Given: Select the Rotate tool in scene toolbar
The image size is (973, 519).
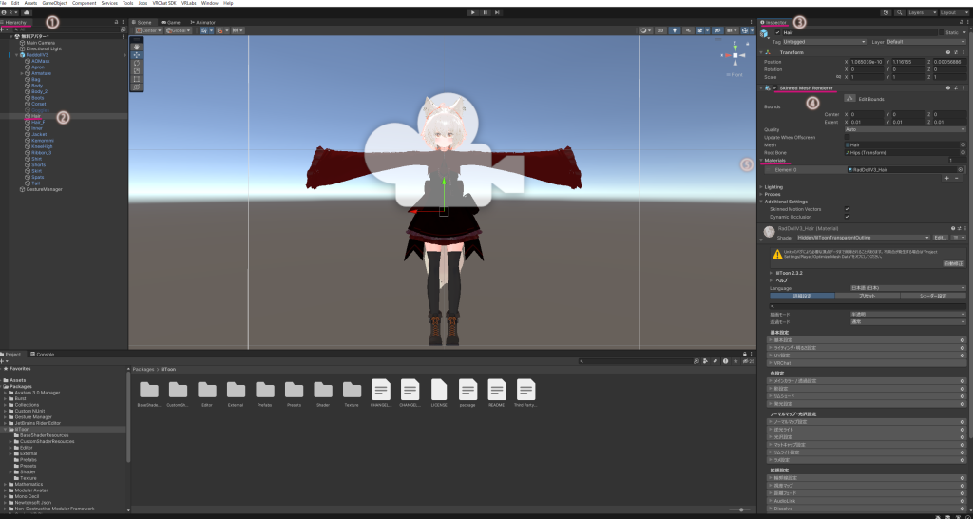Looking at the screenshot, I should (x=136, y=62).
